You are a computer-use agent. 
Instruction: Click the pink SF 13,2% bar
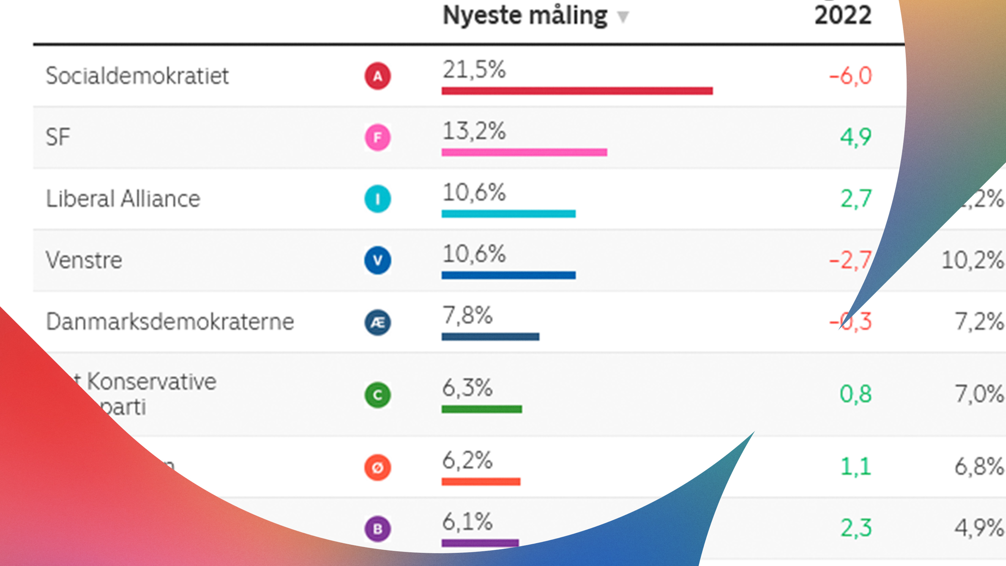(x=524, y=152)
